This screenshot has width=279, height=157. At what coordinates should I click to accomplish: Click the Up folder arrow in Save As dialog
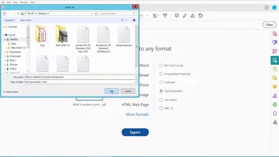(x=18, y=14)
